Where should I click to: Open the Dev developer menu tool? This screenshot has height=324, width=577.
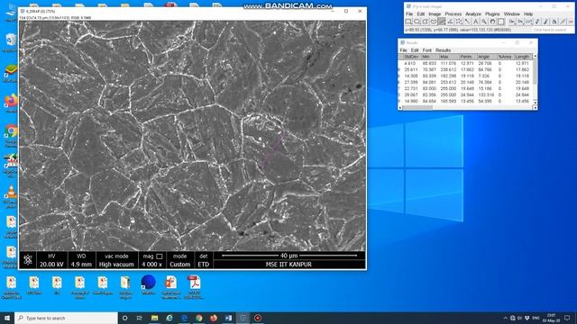(x=512, y=22)
